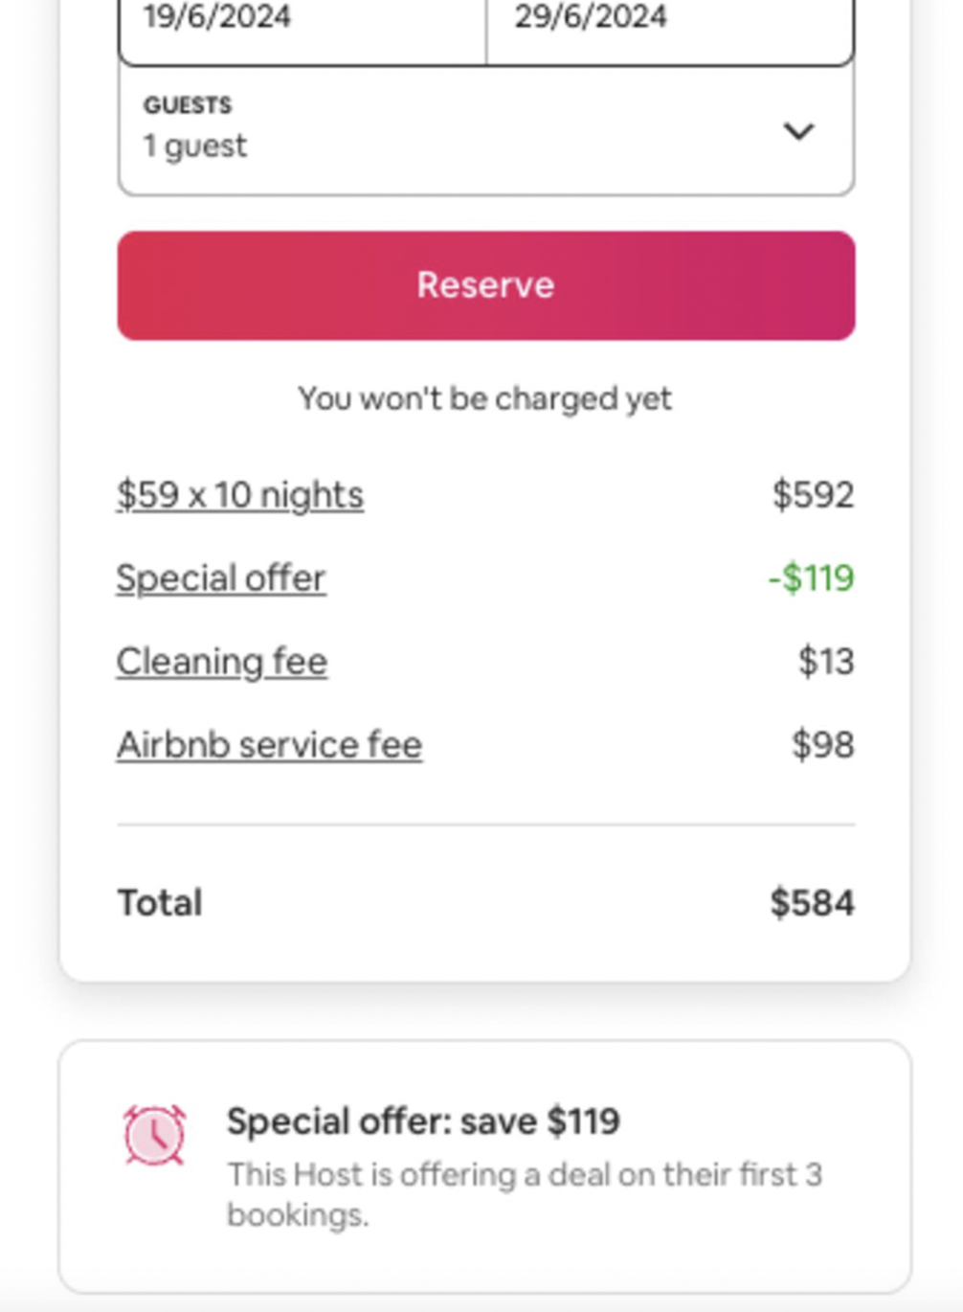Viewport: 963px width, 1312px height.
Task: Click the $592 nightly subtotal amount
Action: [813, 495]
